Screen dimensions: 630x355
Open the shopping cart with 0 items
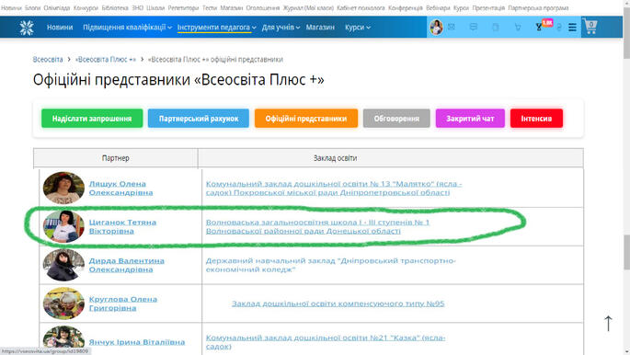tap(590, 27)
